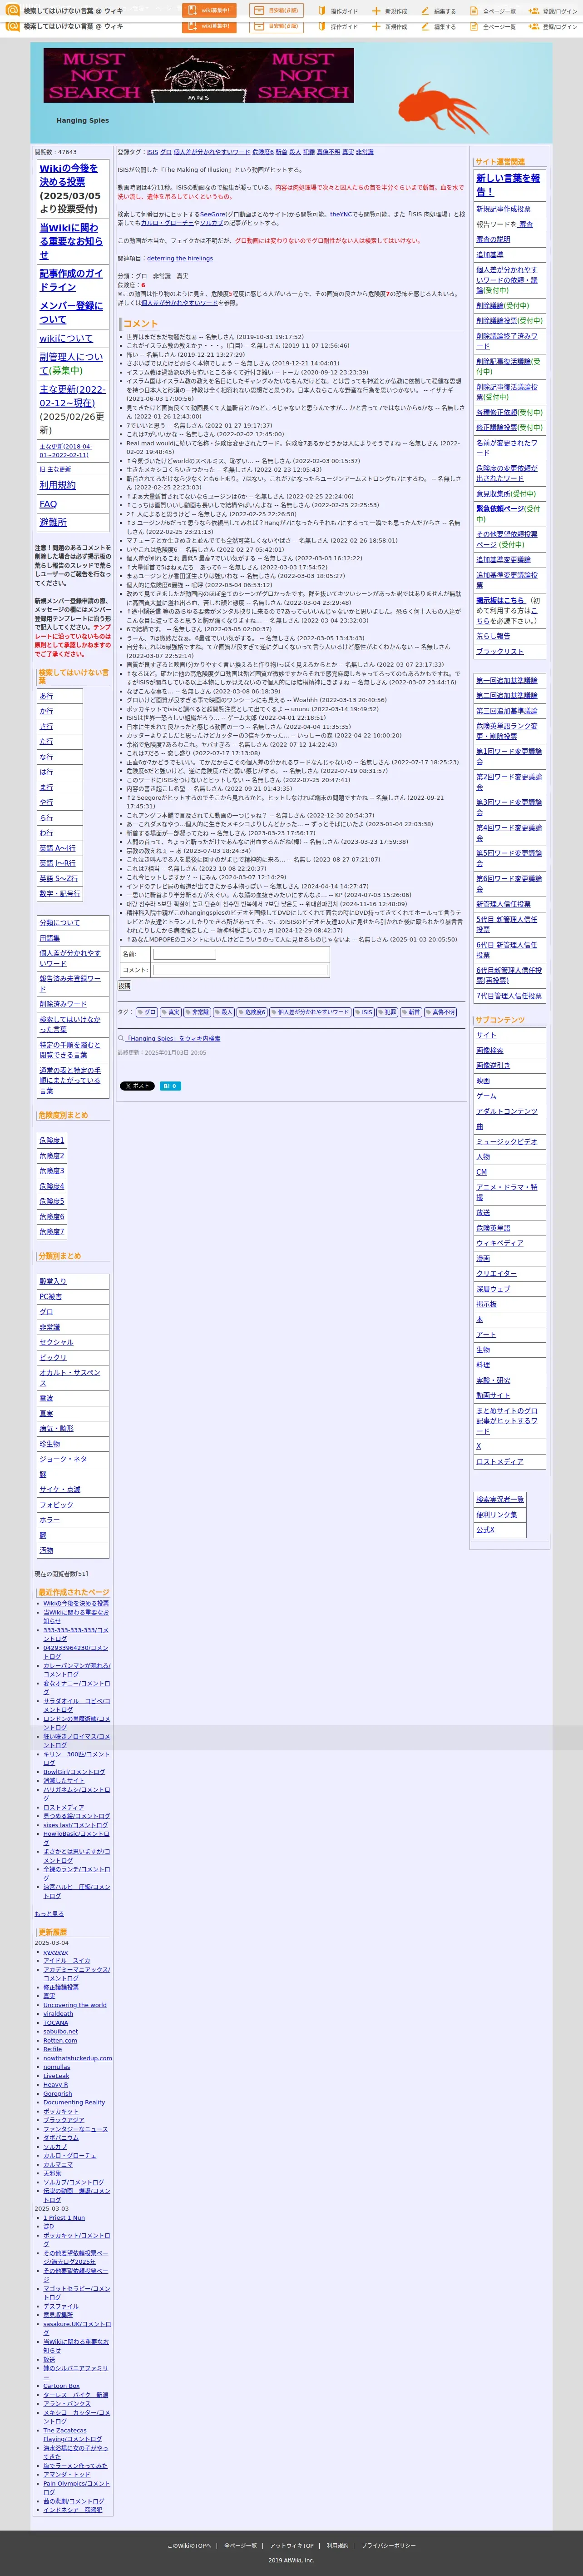This screenshot has width=583, height=2576.
Task: Open 画像検索 under サブコンテンツ
Action: coord(490,1051)
